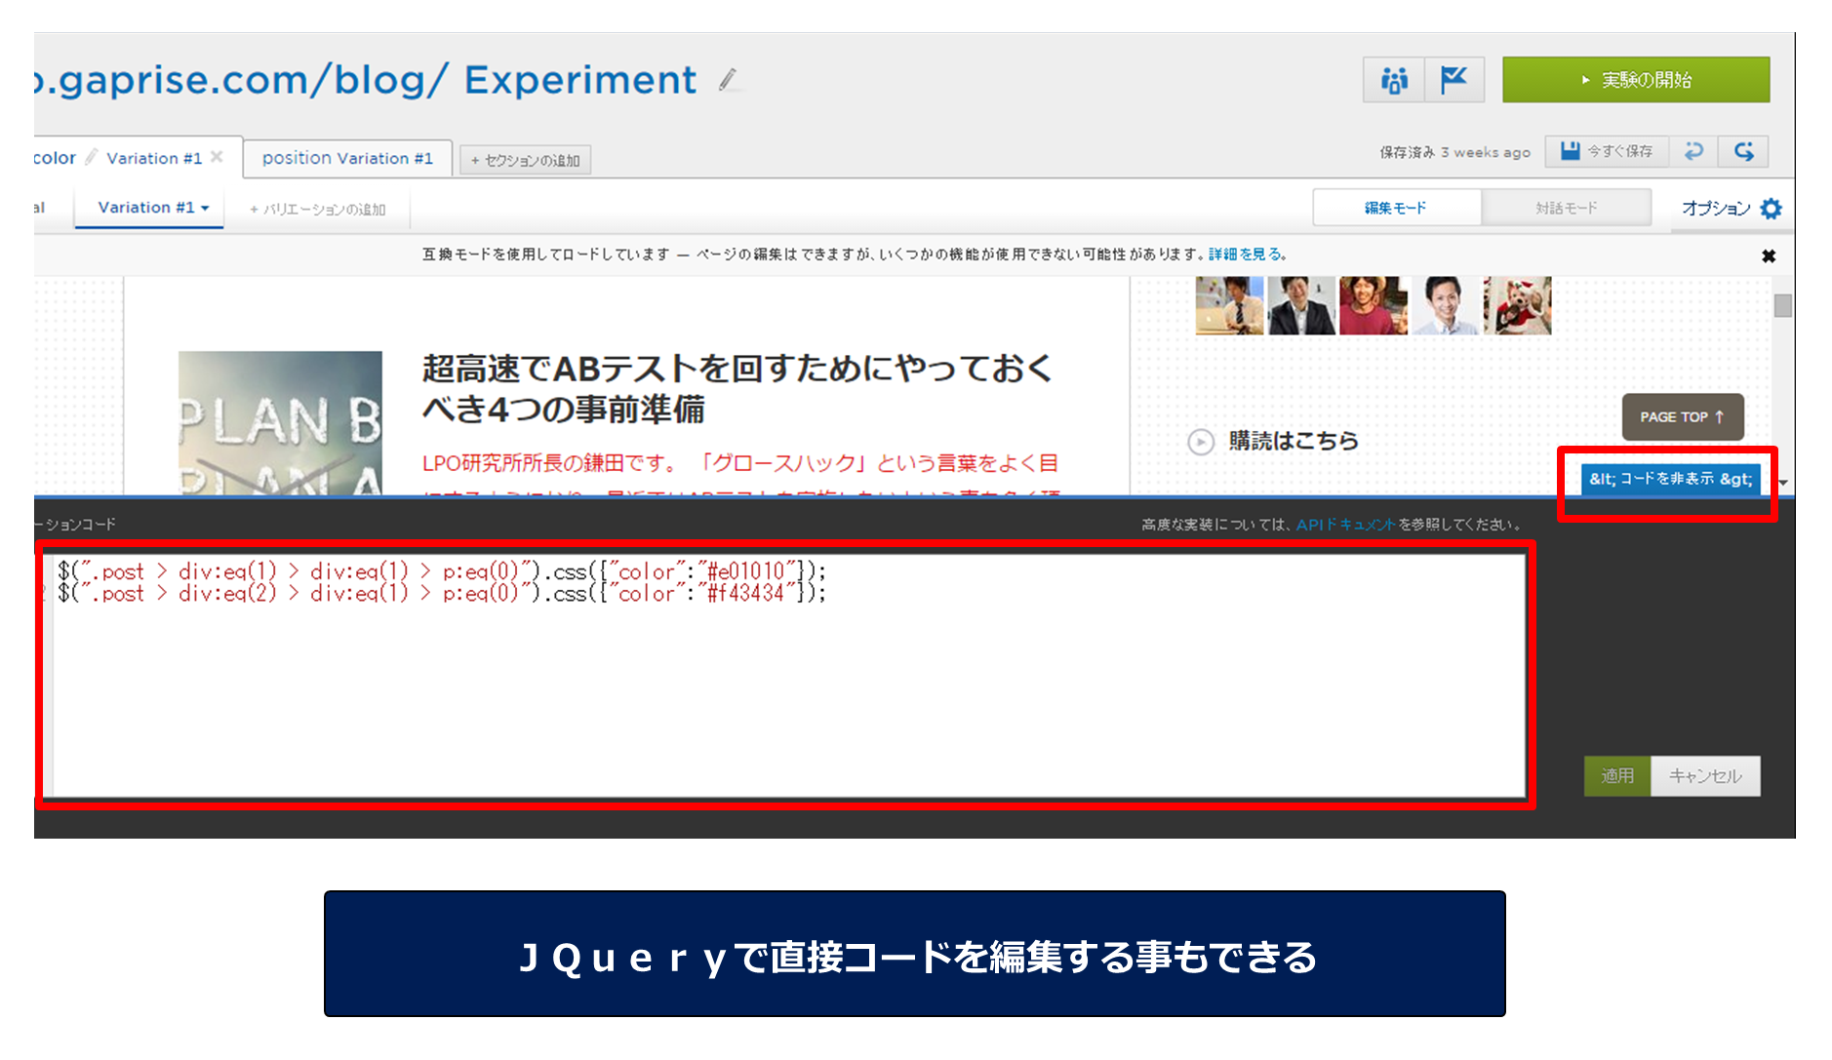Image resolution: width=1832 pixels, height=1060 pixels.
Task: Click the PAGE TOP button
Action: click(x=1681, y=416)
